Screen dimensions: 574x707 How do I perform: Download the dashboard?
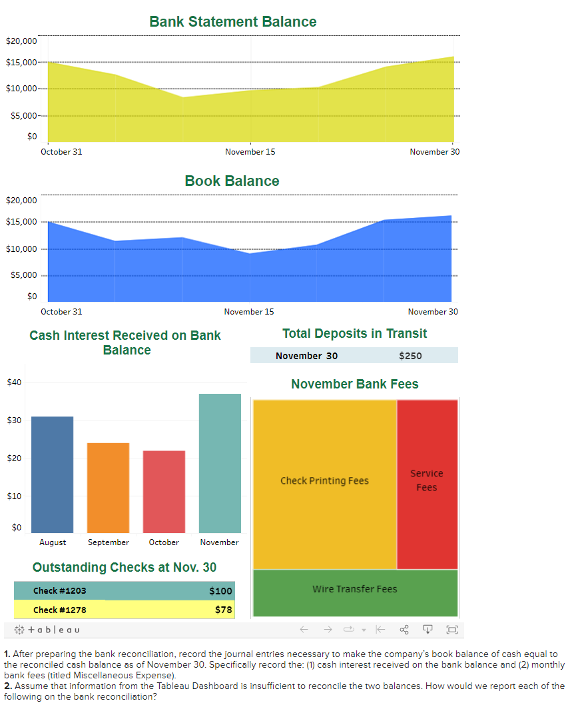[427, 628]
